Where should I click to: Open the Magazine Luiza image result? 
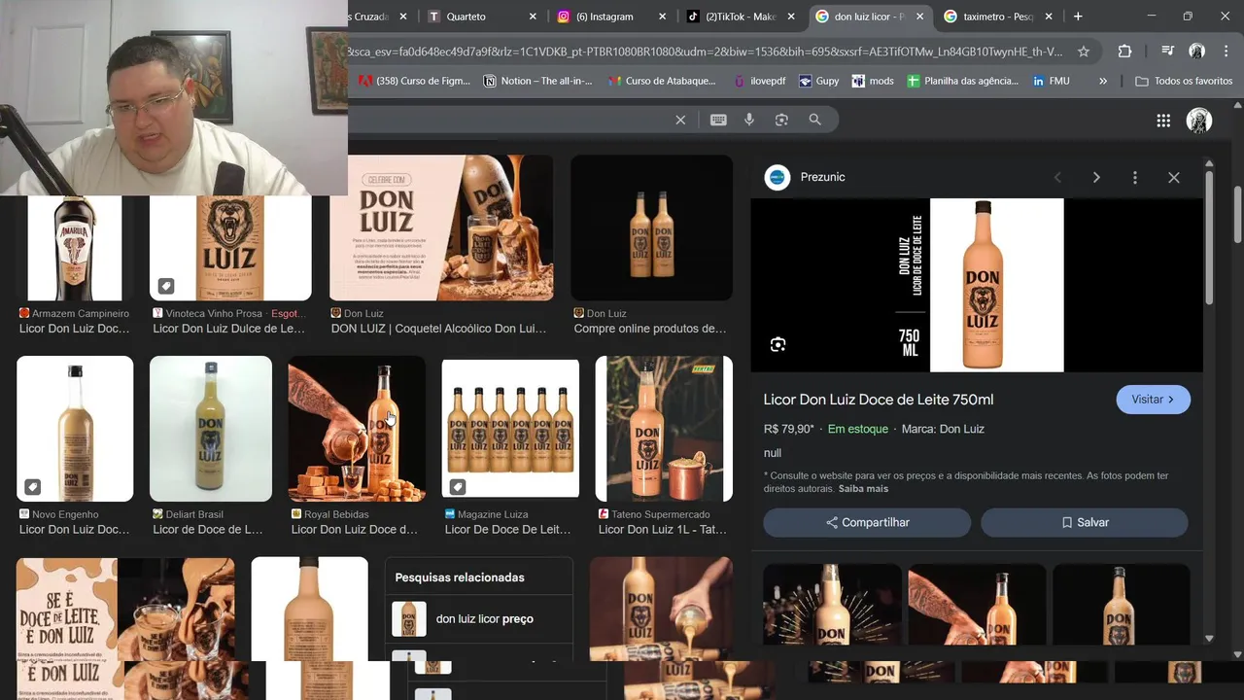tap(510, 429)
